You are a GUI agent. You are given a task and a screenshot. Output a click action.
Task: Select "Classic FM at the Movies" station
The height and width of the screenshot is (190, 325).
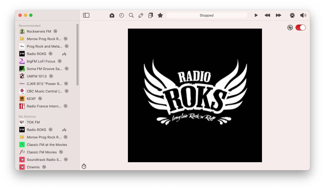point(47,145)
